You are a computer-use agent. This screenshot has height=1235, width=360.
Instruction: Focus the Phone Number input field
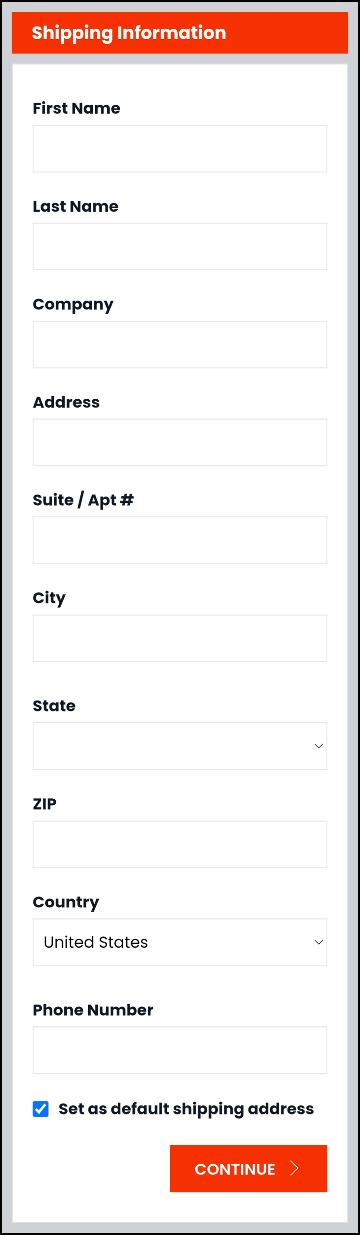(x=180, y=1050)
